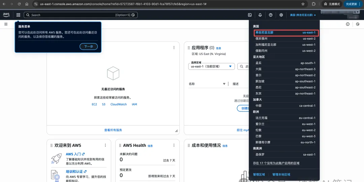Open the 选择区域 us-east-1 dropdown
This screenshot has height=182, width=364.
(x=211, y=66)
